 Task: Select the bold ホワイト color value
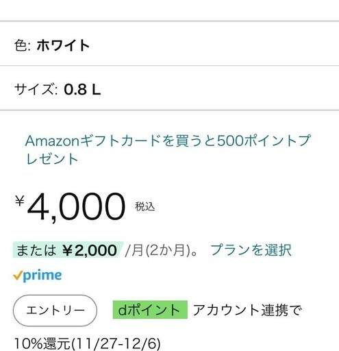pos(63,45)
